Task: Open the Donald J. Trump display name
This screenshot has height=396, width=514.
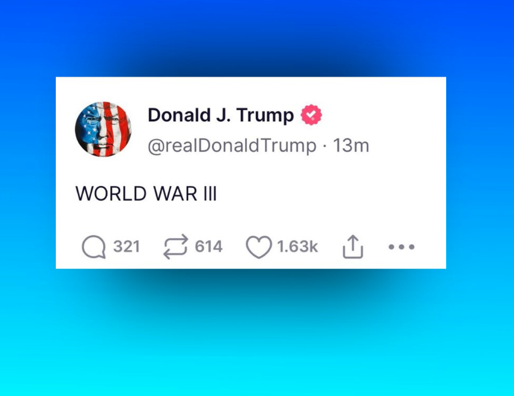Action: point(221,115)
